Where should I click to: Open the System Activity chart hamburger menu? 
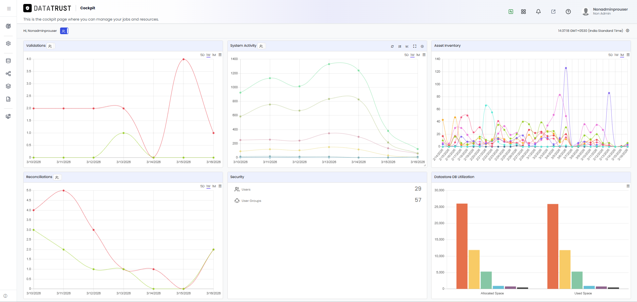tap(424, 55)
